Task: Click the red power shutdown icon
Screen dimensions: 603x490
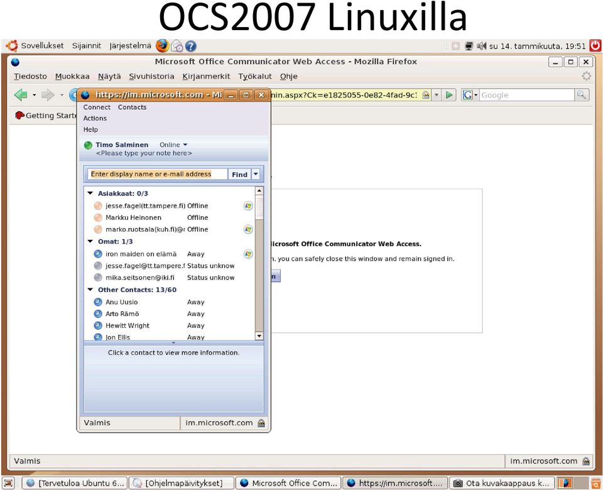Action: [x=595, y=45]
